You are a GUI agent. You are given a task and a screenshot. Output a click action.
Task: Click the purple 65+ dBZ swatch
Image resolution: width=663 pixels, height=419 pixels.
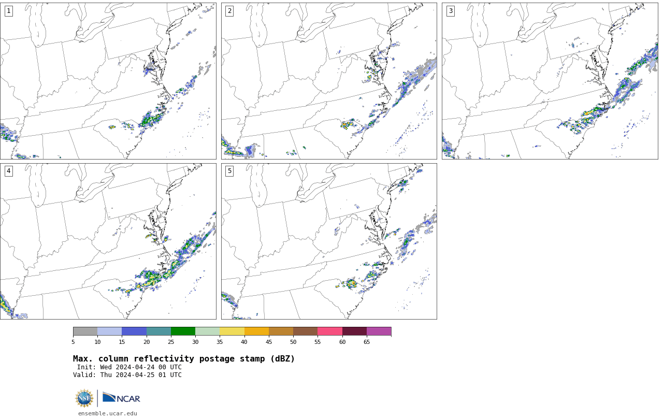(379, 331)
